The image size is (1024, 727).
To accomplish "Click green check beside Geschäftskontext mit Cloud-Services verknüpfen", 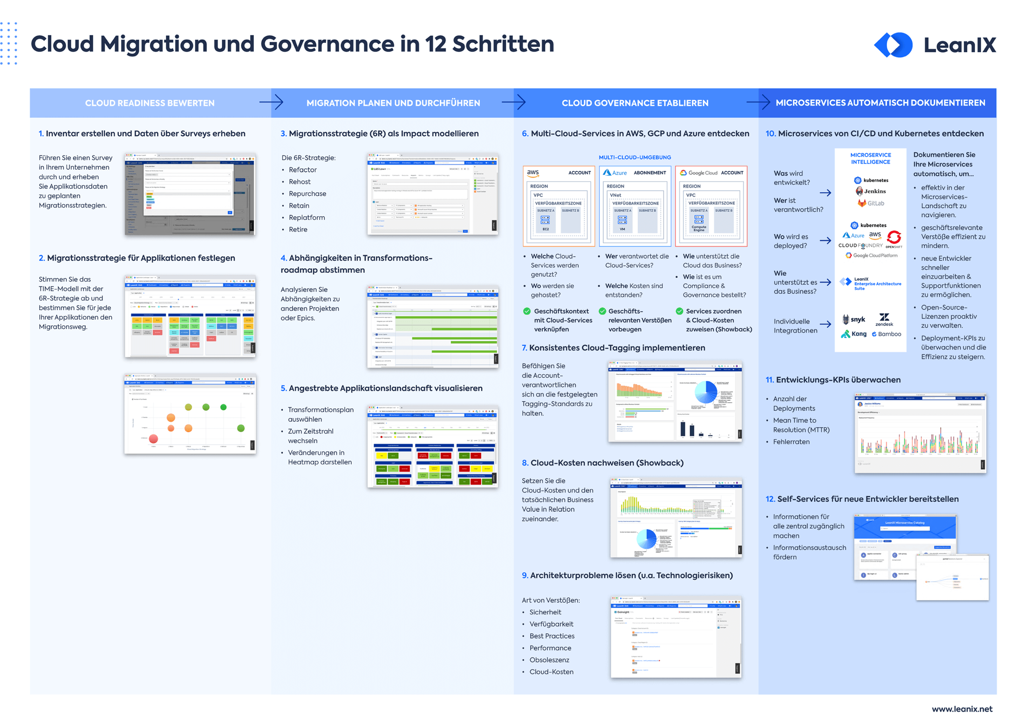I will [x=526, y=311].
